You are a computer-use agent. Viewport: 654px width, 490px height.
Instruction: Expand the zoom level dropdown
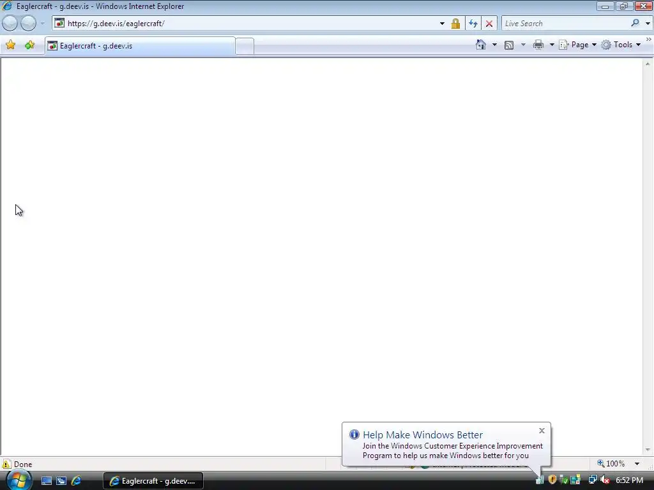637,464
